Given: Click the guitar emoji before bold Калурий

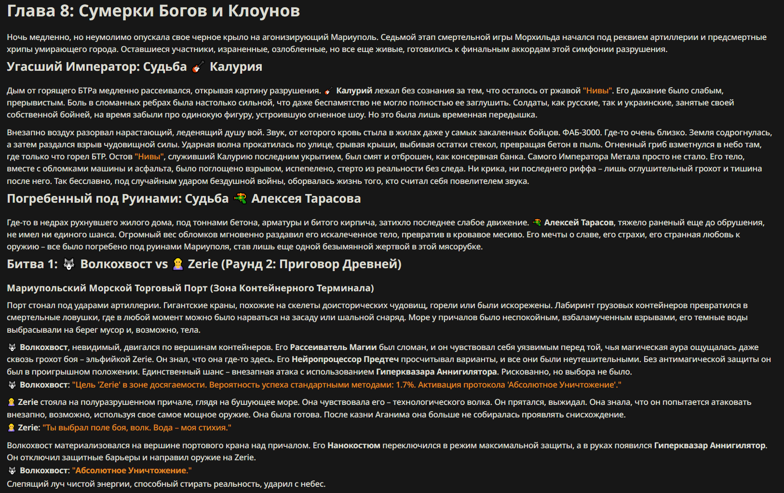Looking at the screenshot, I should 328,91.
